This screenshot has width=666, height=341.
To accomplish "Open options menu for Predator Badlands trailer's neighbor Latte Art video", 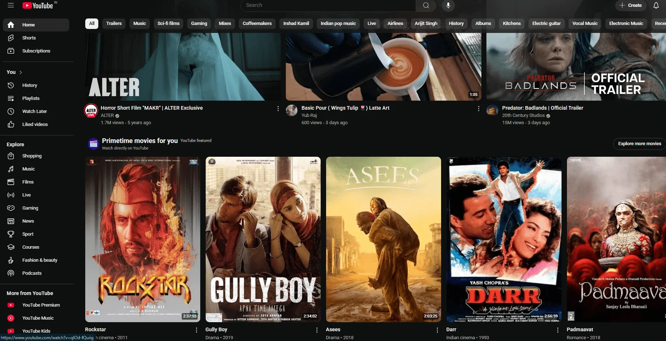I will pyautogui.click(x=478, y=109).
